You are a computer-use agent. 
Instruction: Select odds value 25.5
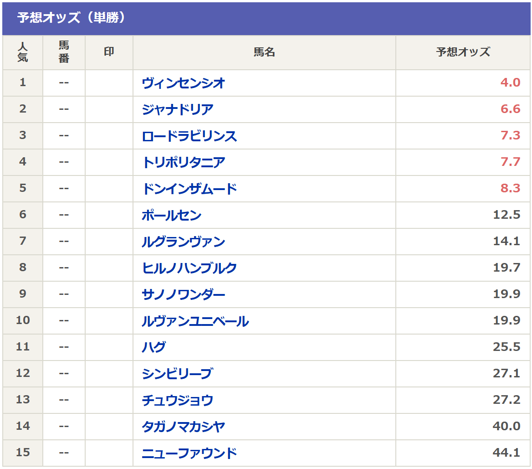506,347
